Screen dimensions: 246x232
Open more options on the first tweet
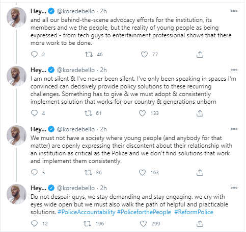tap(234, 11)
